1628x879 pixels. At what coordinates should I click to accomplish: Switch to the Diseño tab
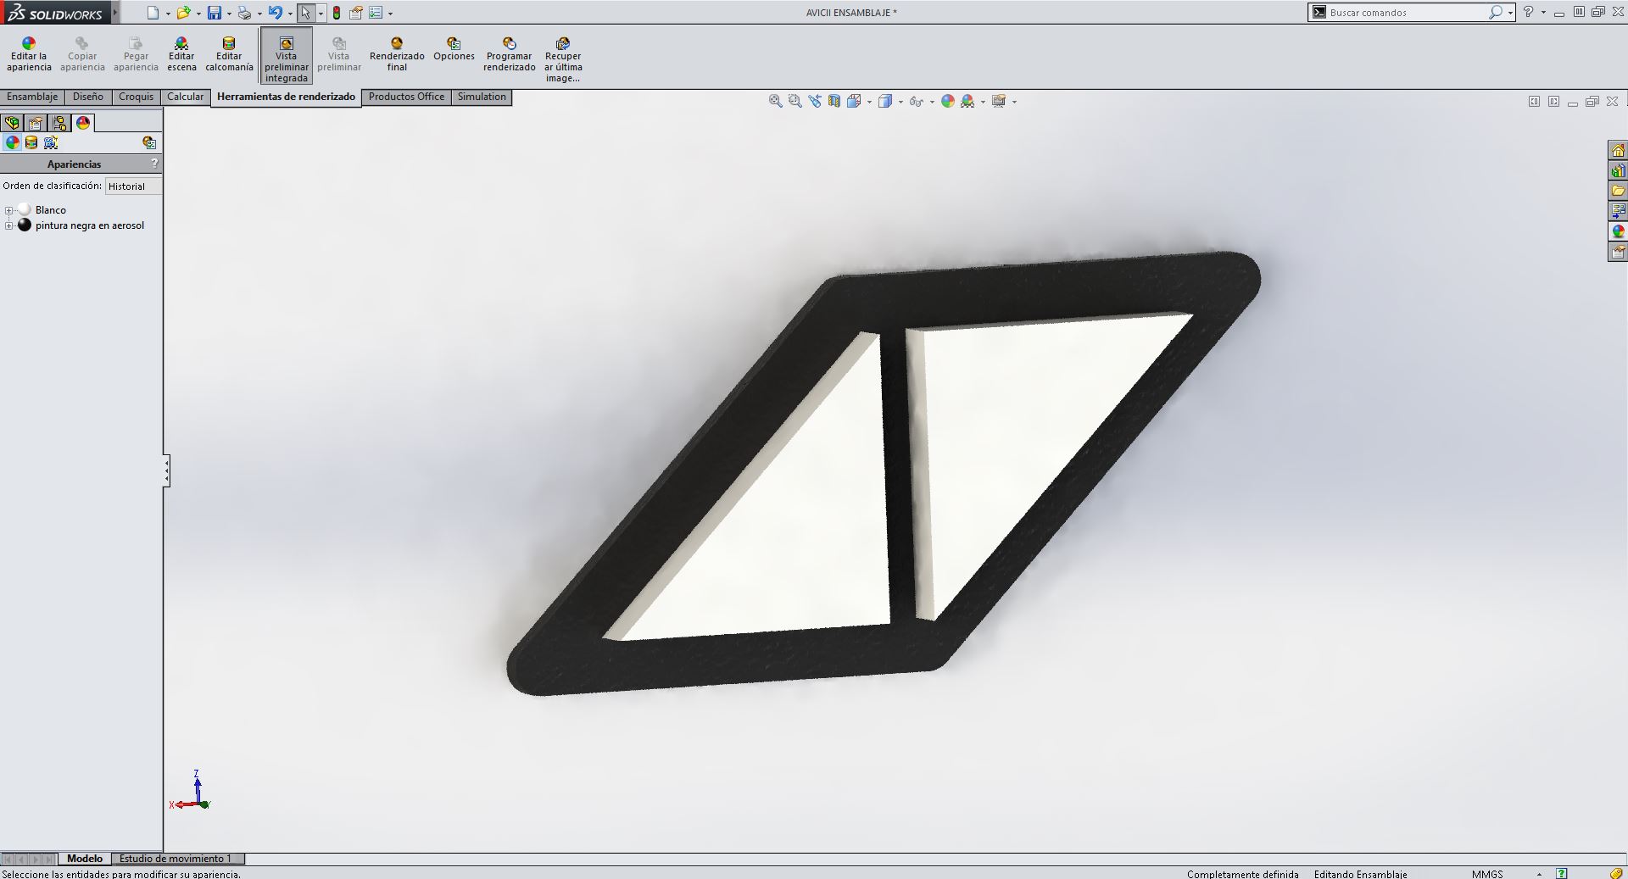coord(87,97)
